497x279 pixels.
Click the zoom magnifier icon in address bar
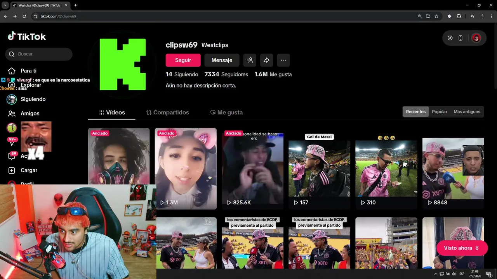tap(419, 16)
